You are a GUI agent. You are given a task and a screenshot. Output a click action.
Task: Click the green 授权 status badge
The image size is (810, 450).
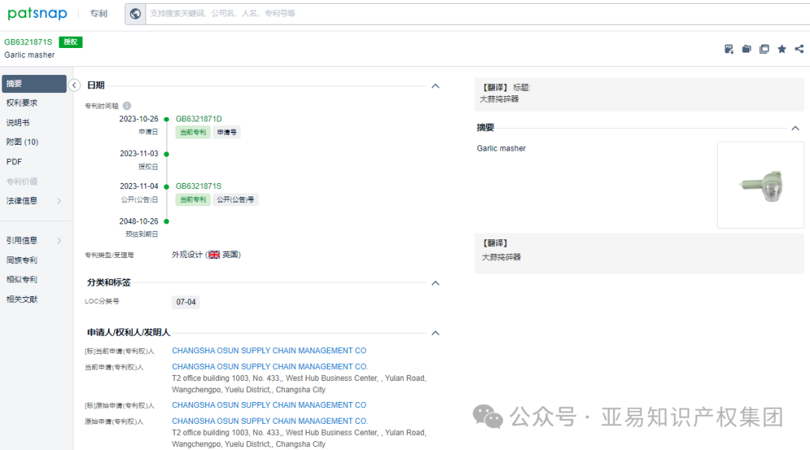point(70,42)
